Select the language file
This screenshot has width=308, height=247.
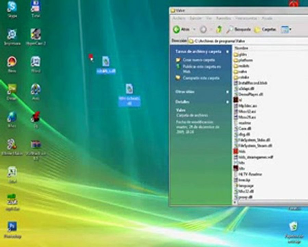coord(244,186)
